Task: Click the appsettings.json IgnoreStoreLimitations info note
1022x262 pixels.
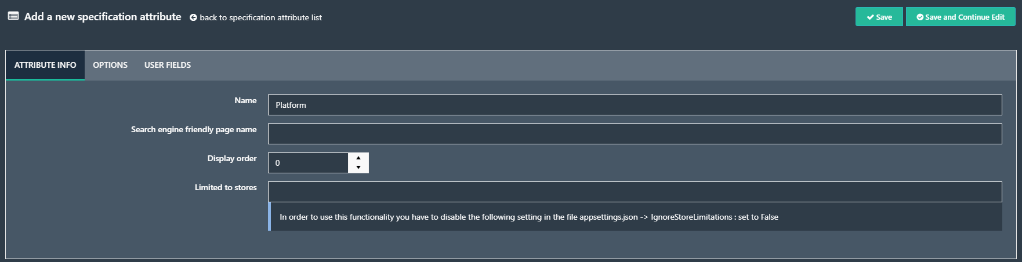Action: (635, 217)
